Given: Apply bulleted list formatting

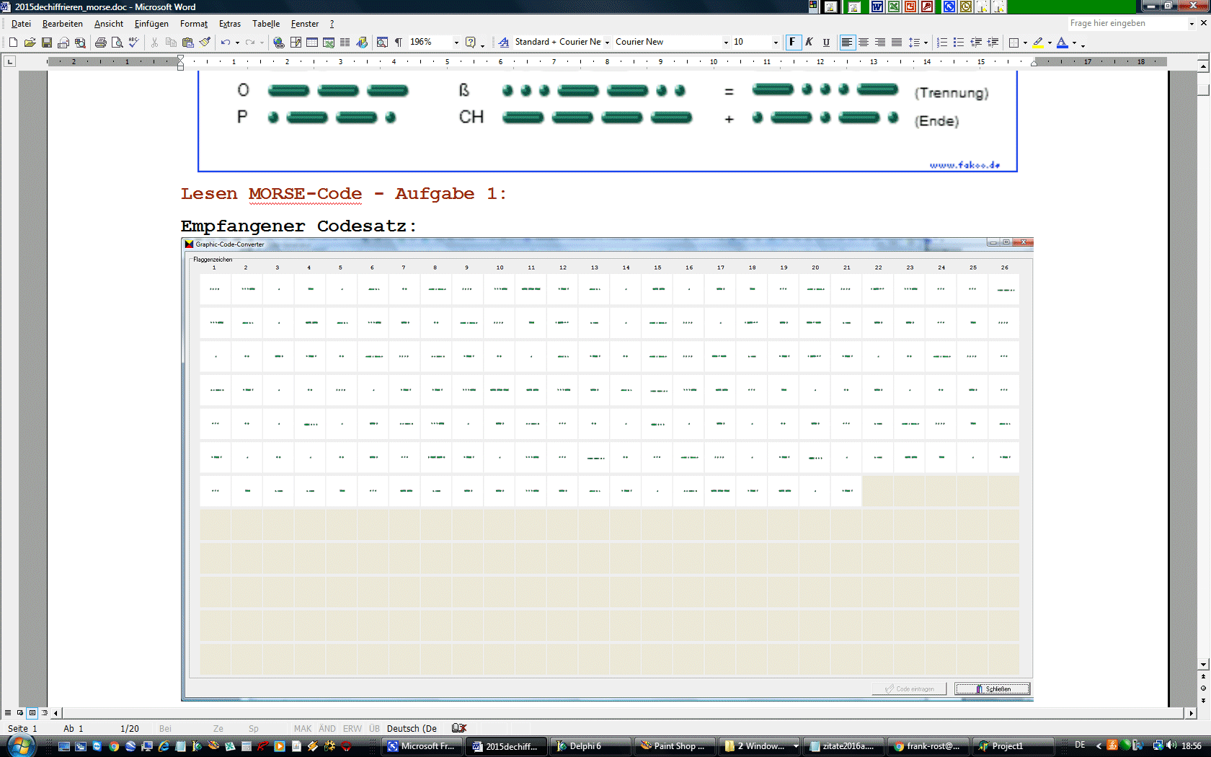Looking at the screenshot, I should click(x=959, y=43).
